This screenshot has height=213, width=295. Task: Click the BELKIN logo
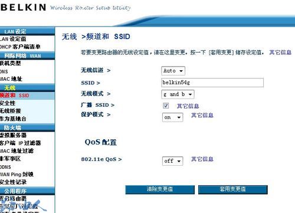click(x=23, y=8)
